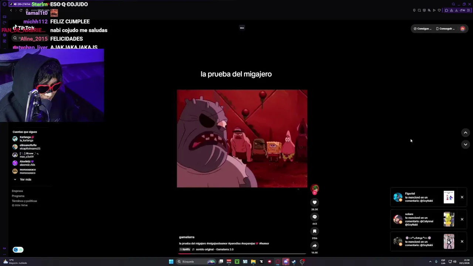Click the taskbar Búsqueda search box
The image size is (473, 266).
pos(196,262)
